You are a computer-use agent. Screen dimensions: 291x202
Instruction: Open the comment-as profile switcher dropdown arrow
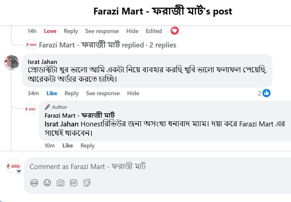click(x=19, y=171)
